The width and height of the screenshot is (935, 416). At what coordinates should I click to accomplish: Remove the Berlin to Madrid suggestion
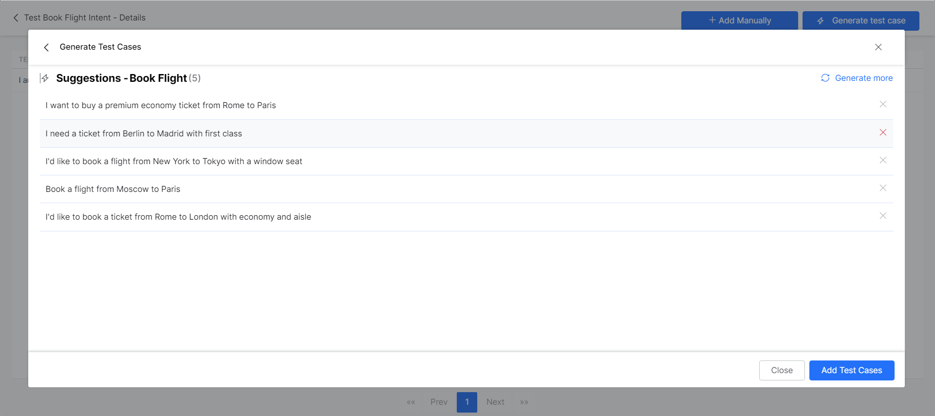point(882,132)
